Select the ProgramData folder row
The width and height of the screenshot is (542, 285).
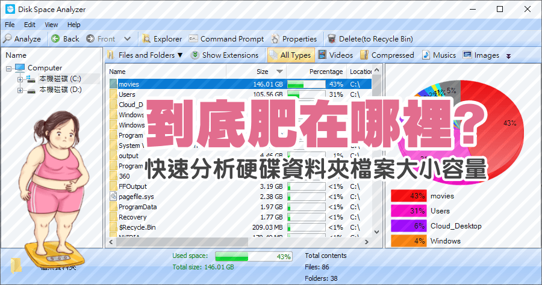(240, 207)
